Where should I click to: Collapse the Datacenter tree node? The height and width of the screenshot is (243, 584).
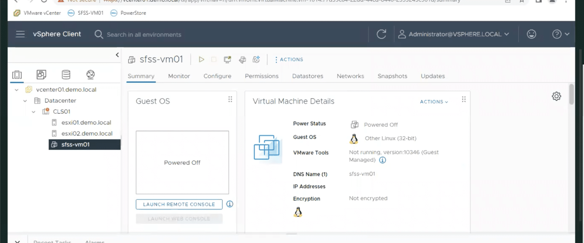point(25,101)
